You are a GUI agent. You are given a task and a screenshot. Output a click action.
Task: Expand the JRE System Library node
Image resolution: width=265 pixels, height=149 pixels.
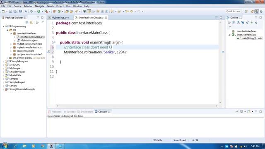(7, 58)
